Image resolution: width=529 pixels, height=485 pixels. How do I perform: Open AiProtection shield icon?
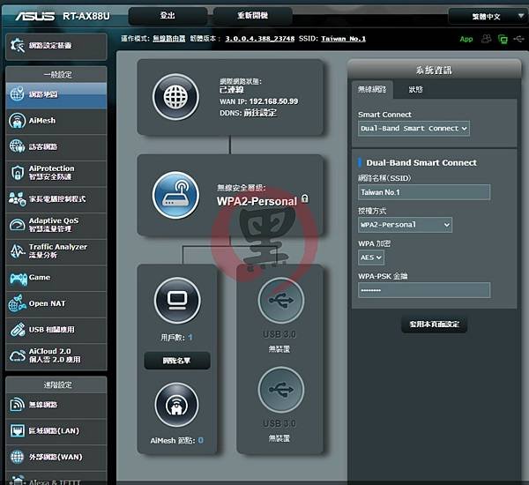click(18, 173)
